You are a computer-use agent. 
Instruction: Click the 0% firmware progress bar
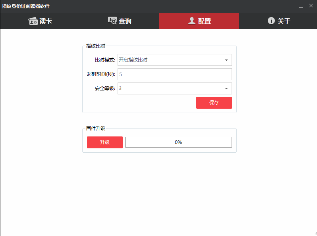(x=178, y=142)
